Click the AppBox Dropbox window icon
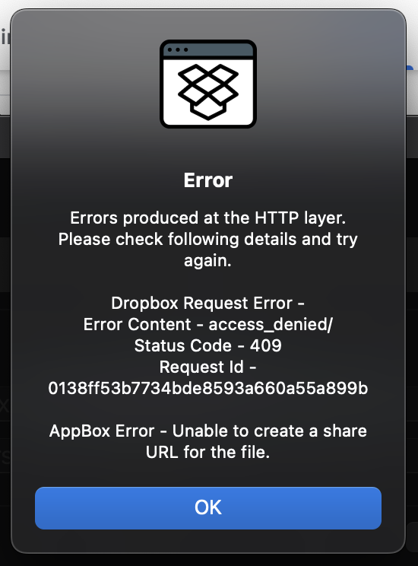 click(208, 84)
